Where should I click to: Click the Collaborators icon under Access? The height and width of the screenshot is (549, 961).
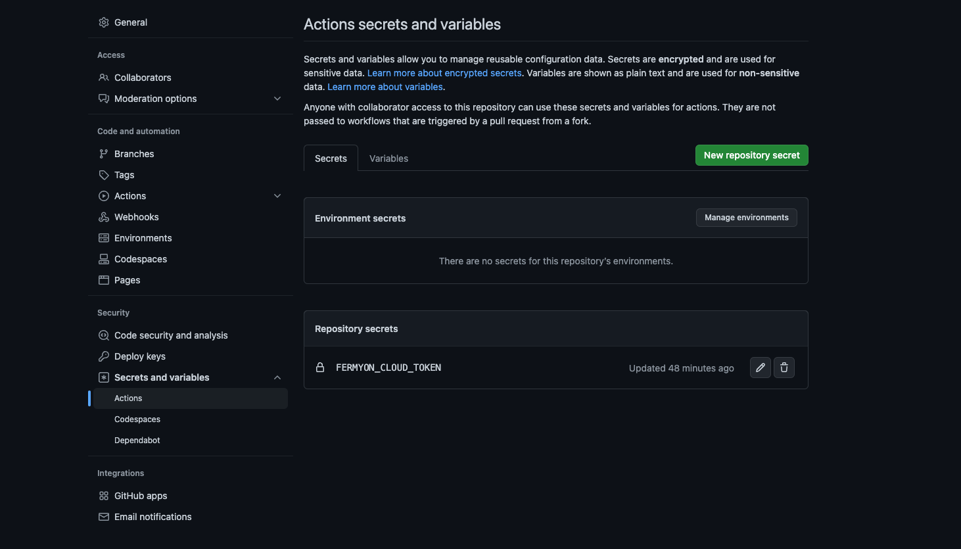click(103, 77)
